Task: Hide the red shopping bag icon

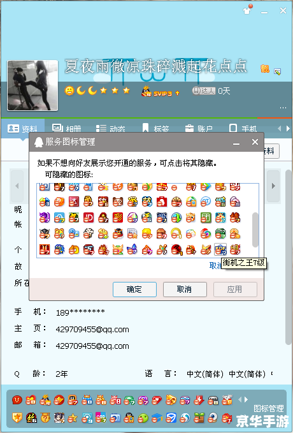Action: [162, 202]
